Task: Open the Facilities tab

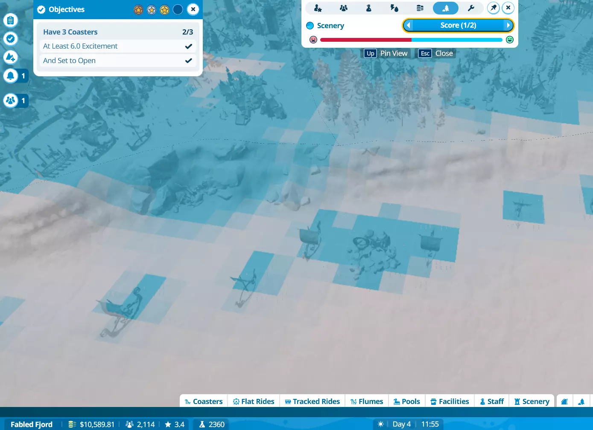Action: (x=450, y=401)
